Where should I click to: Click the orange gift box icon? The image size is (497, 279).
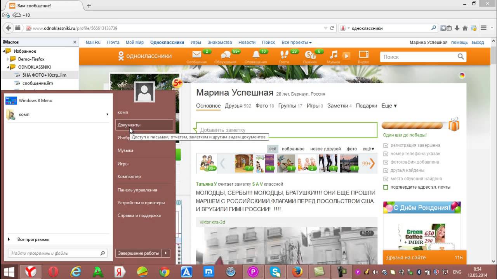(x=454, y=125)
